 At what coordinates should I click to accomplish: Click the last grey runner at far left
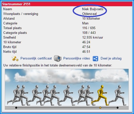point(15,95)
